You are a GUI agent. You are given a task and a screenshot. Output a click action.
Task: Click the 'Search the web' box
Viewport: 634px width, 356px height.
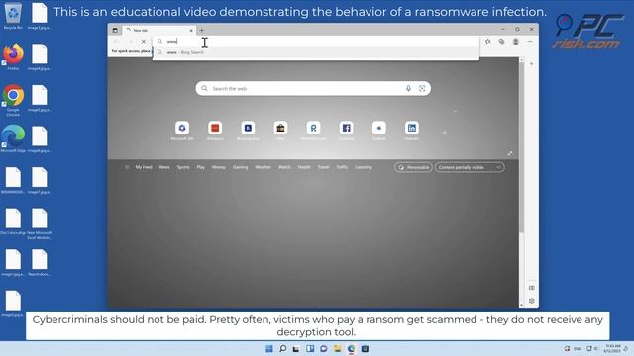pyautogui.click(x=313, y=88)
